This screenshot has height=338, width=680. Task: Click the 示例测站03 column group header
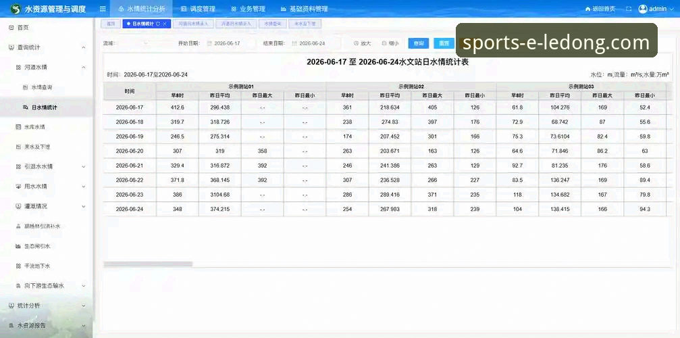(x=581, y=87)
